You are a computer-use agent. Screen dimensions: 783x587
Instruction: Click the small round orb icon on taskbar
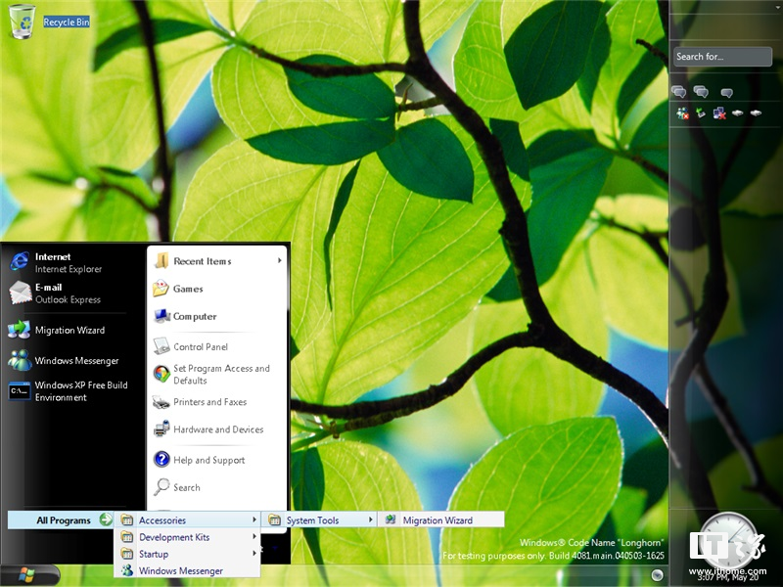(x=658, y=575)
